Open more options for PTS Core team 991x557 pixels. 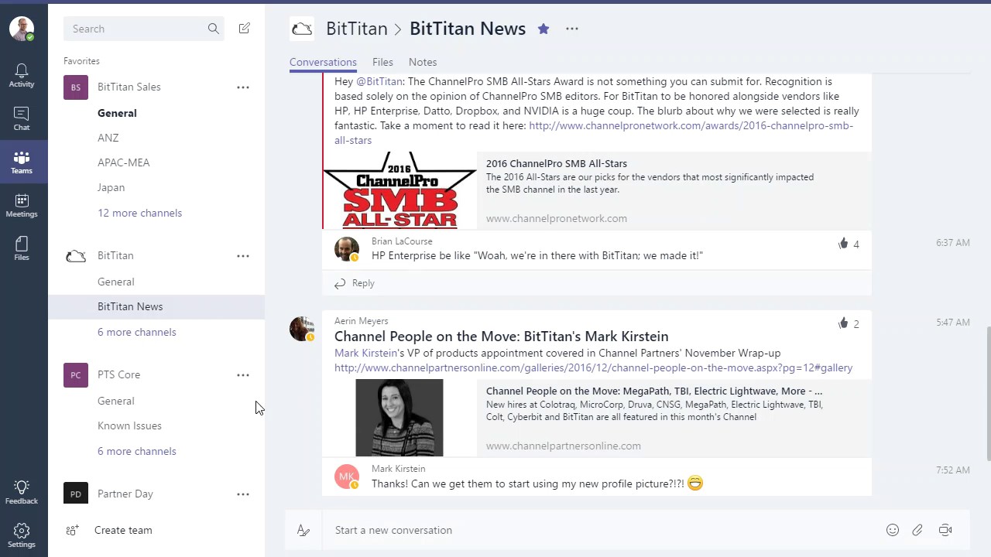pyautogui.click(x=243, y=375)
